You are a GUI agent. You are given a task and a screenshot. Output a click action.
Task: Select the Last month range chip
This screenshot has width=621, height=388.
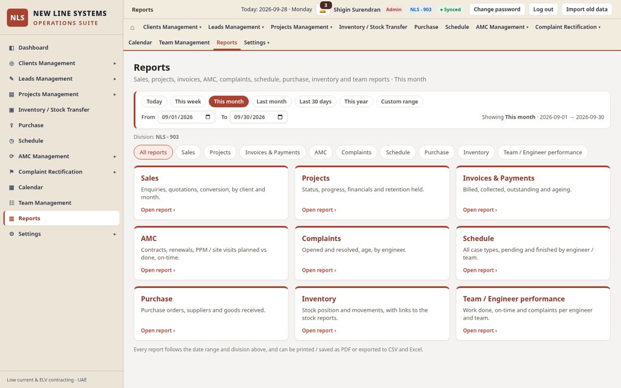pos(272,102)
